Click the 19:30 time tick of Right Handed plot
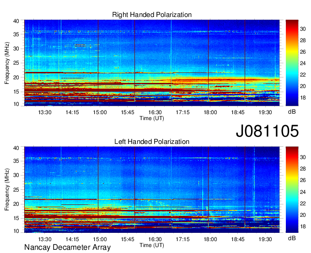This screenshot has width=311, height=253. tap(265, 112)
